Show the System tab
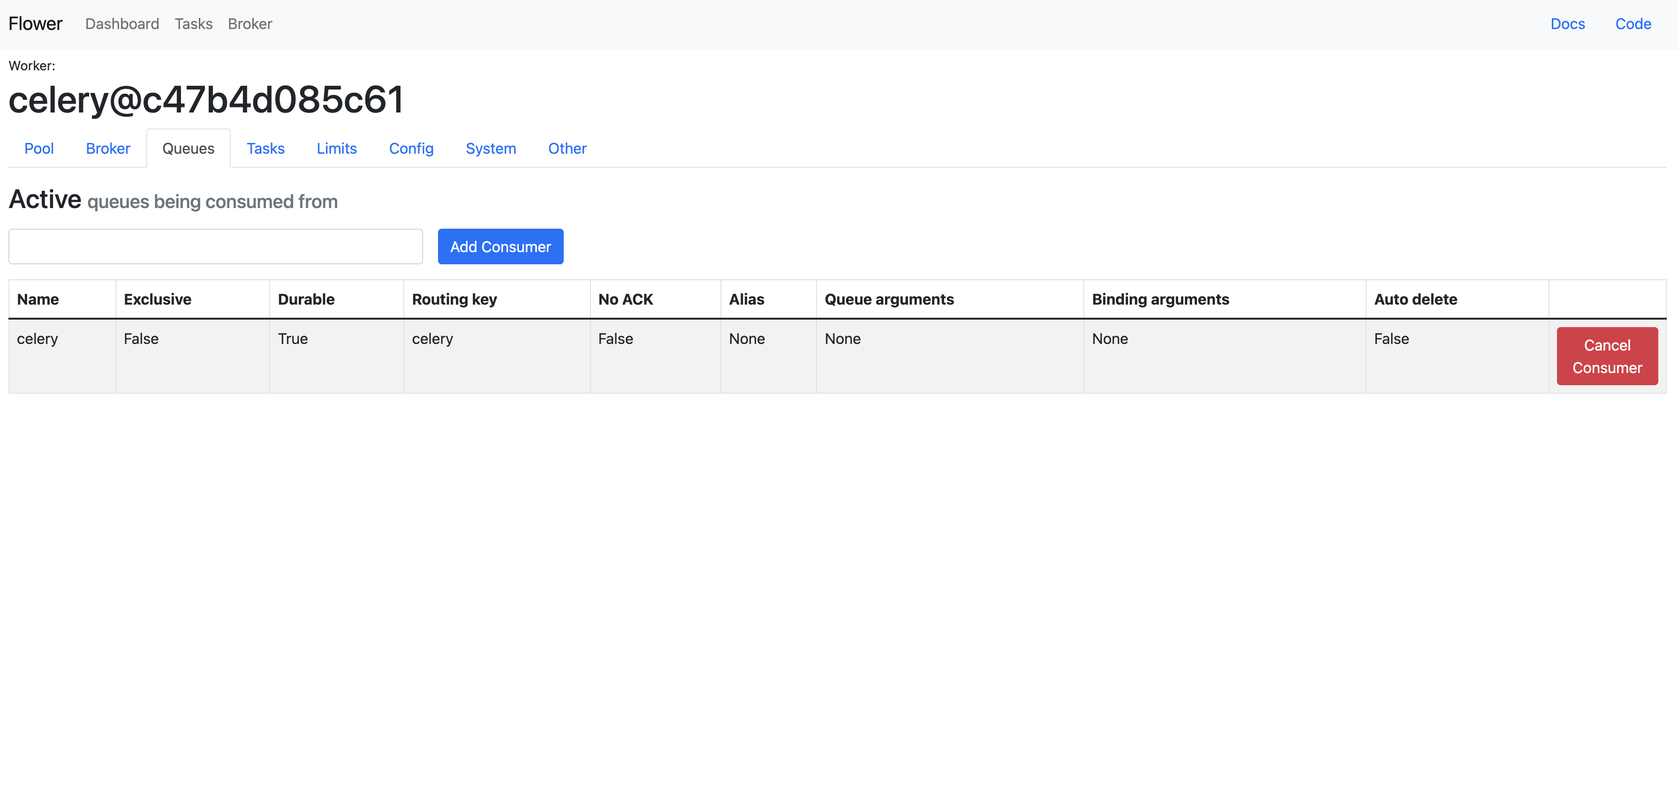 (x=491, y=149)
